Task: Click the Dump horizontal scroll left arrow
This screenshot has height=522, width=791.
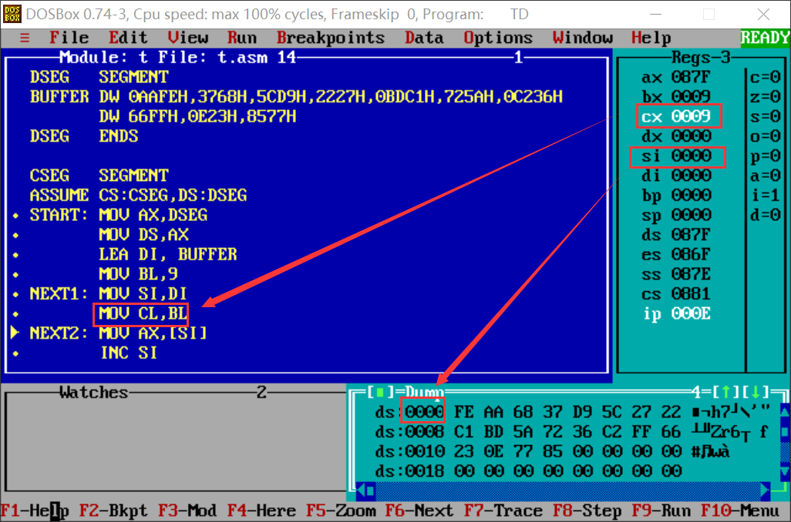Action: coord(362,490)
